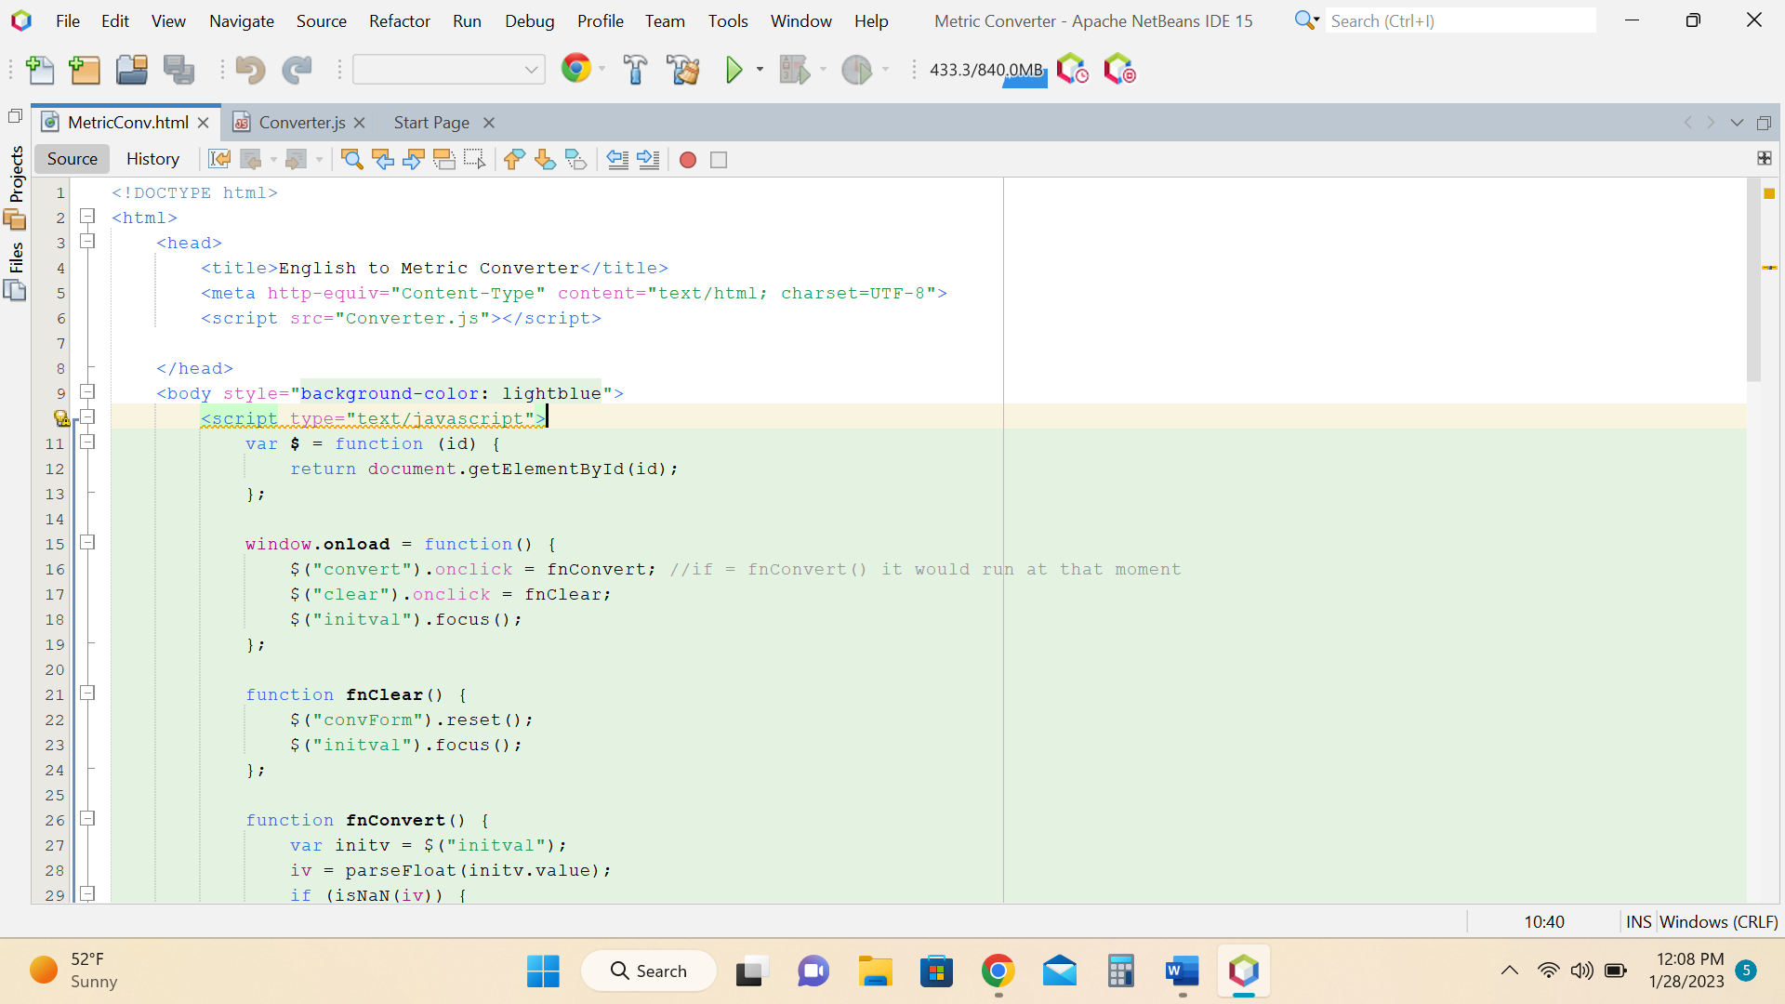The image size is (1785, 1004).
Task: Open the project configuration combo box
Action: point(448,70)
